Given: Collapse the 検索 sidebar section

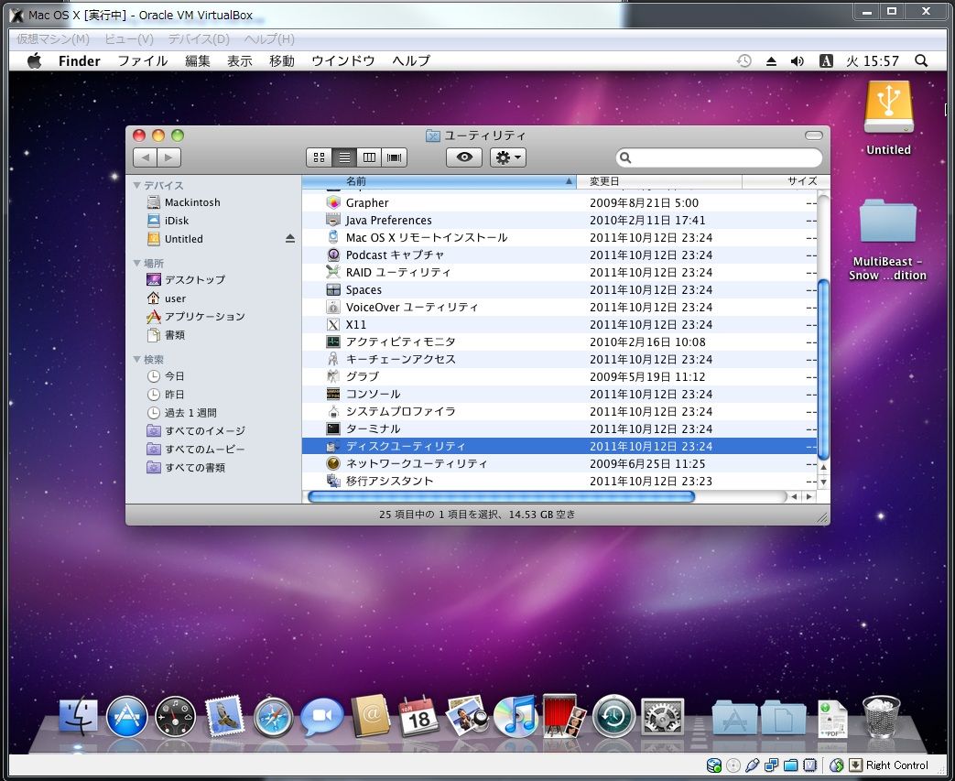Looking at the screenshot, I should (x=137, y=360).
